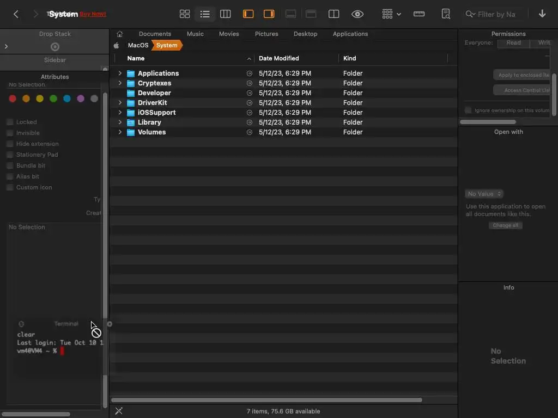Open the Music favorite
558x418 pixels.
click(195, 34)
